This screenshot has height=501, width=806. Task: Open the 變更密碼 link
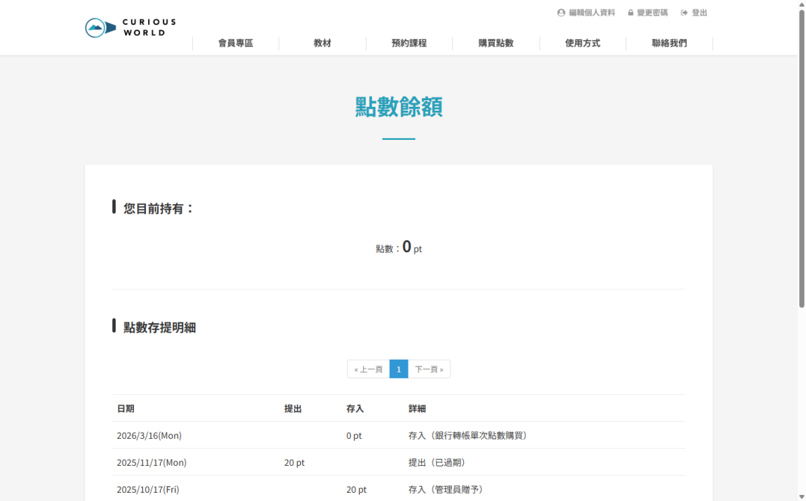(x=653, y=13)
